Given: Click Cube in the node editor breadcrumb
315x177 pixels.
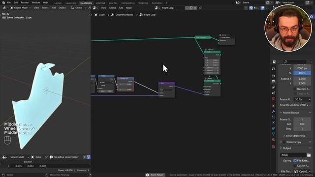Looking at the screenshot, I should point(102,15).
